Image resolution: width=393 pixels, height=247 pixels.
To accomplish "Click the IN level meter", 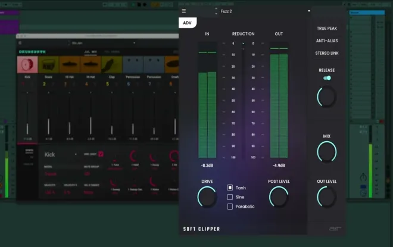I will pyautogui.click(x=207, y=100).
